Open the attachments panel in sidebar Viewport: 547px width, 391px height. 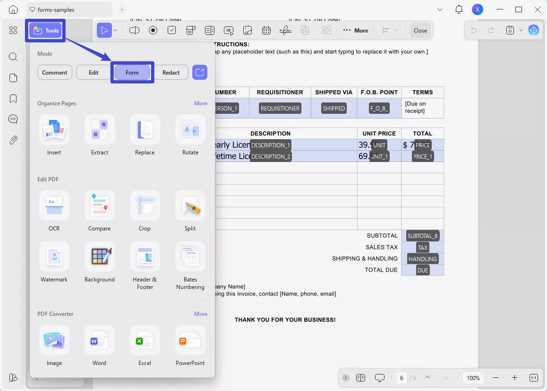point(13,140)
